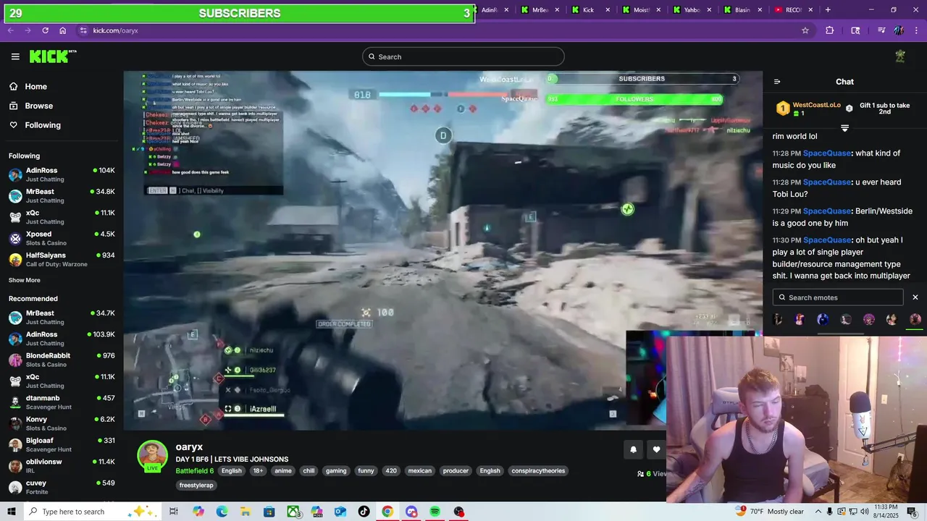
Task: Open AdinRoss channel in Following list
Action: [62, 174]
